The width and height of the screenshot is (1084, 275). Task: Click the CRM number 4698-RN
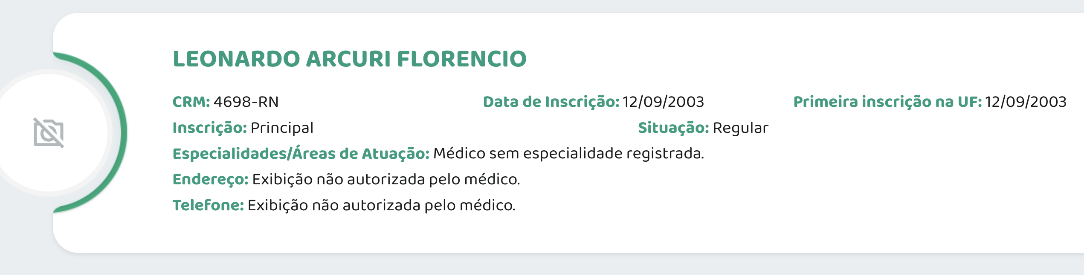246,102
